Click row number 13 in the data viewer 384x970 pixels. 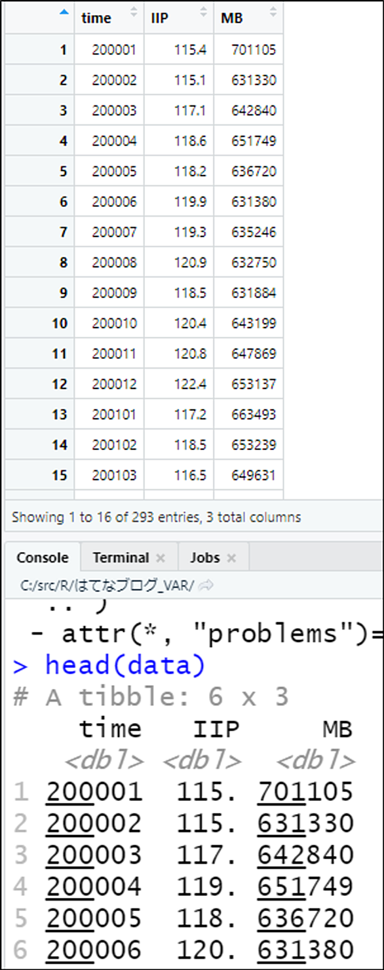(60, 415)
